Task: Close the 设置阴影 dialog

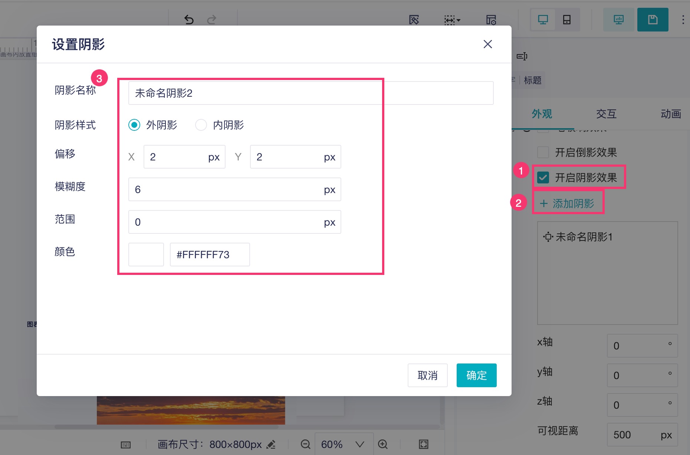Action: (488, 44)
